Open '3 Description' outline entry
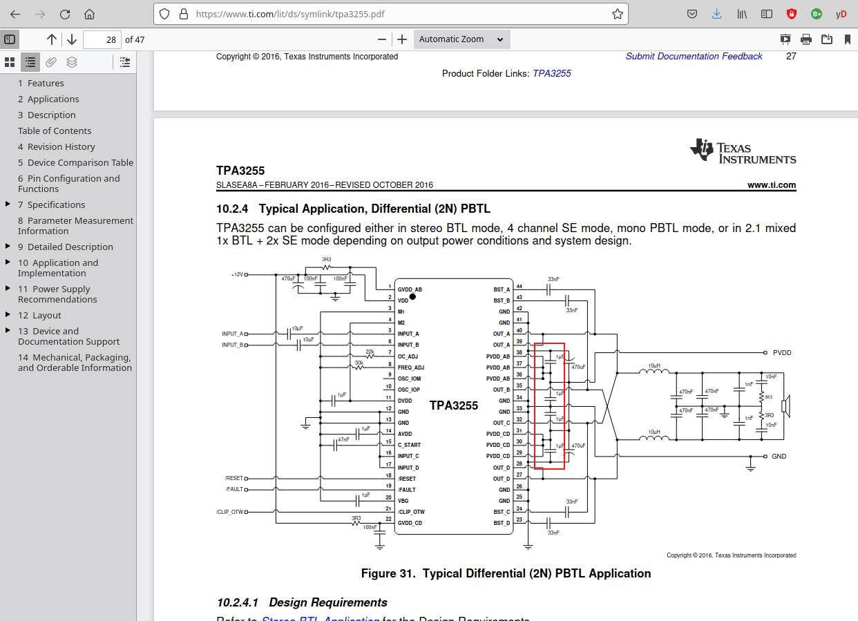 (47, 115)
